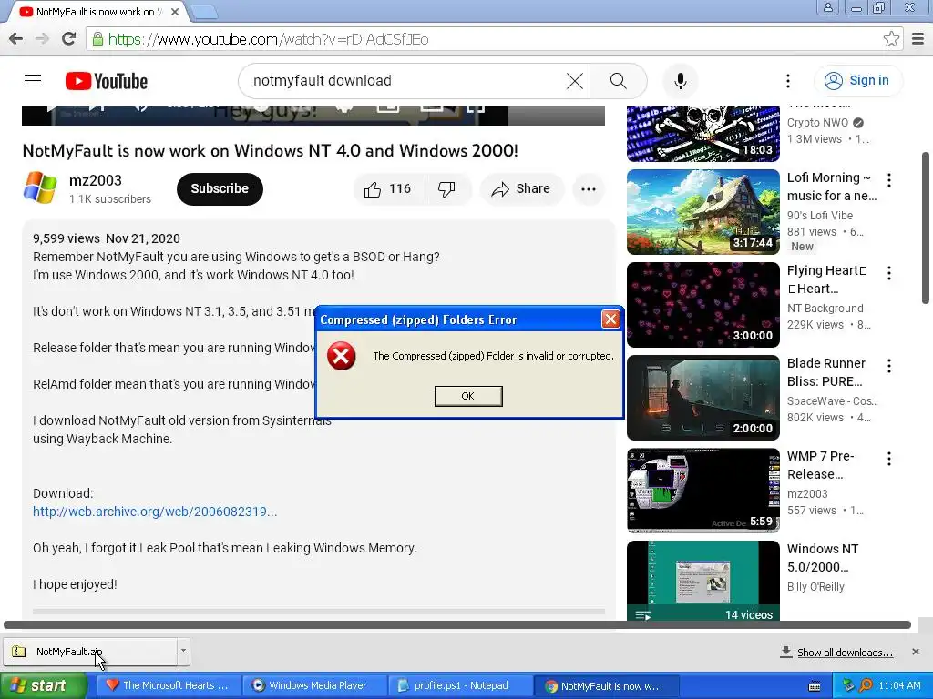The image size is (933, 699).
Task: Switch to The Microsoft Hearts taskbar item
Action: [168, 686]
